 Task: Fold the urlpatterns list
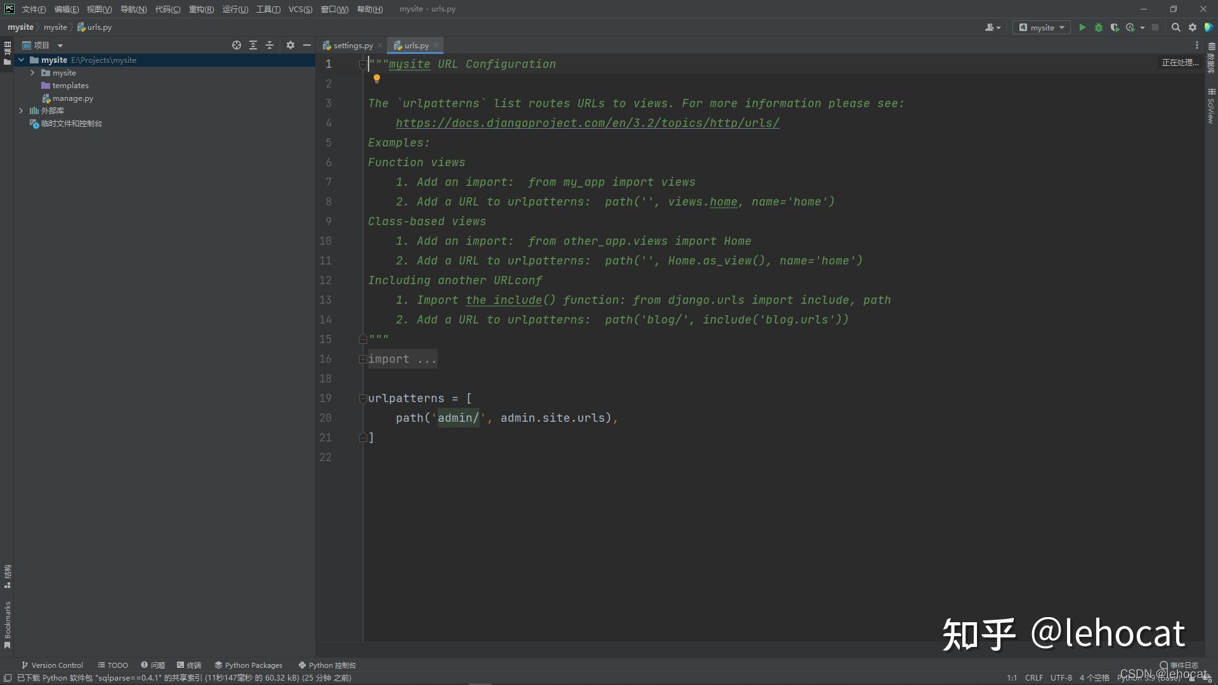[x=363, y=398]
